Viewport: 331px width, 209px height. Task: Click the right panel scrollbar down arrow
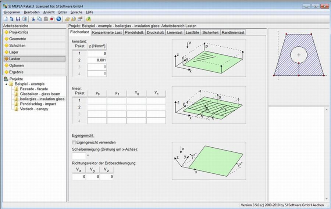(x=327, y=199)
